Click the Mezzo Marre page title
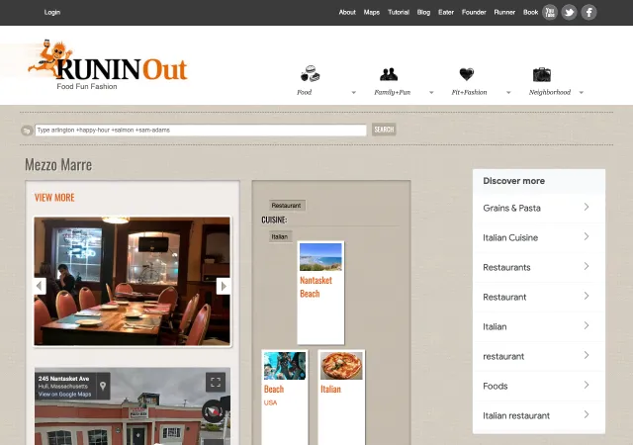This screenshot has height=445, width=633. (58, 165)
